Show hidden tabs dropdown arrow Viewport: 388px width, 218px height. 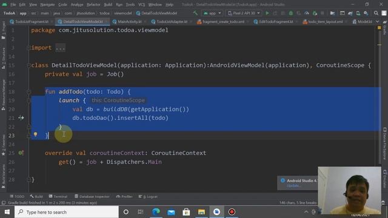point(377,22)
